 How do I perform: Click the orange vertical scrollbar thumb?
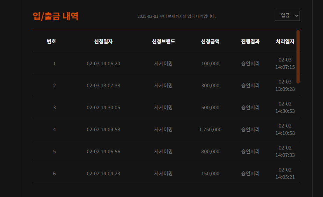click(x=298, y=57)
